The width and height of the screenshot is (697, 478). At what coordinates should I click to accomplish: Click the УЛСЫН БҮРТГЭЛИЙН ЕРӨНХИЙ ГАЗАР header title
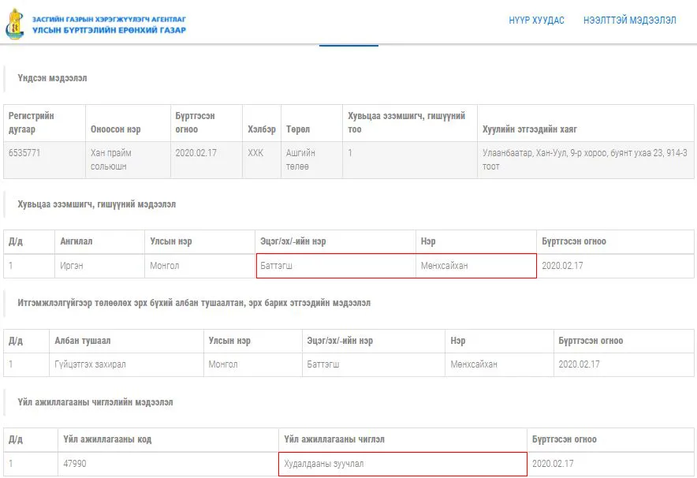[x=109, y=30]
